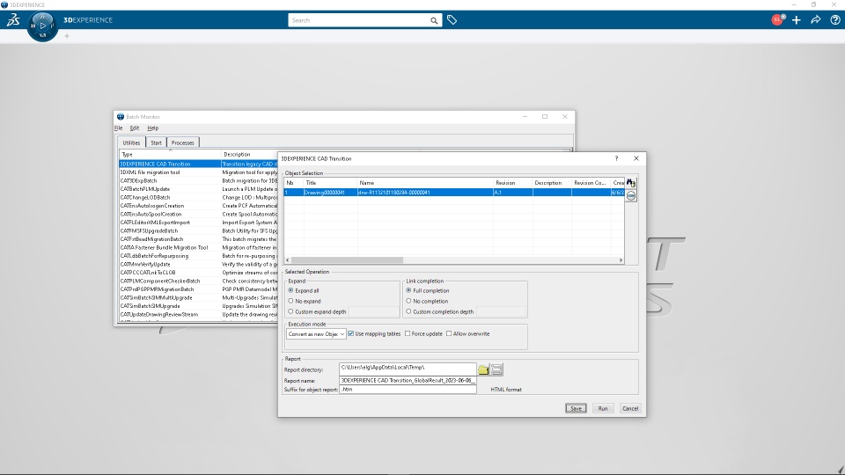This screenshot has height=475, width=845.
Task: Open Edit menu in Batch Monitor
Action: click(134, 128)
